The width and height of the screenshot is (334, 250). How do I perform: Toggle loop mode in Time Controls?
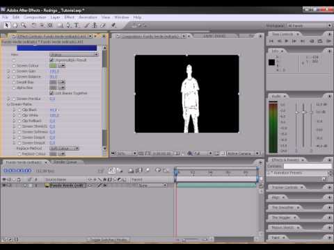pyautogui.click(x=320, y=41)
